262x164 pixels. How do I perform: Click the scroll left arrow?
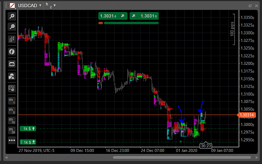[6, 157]
